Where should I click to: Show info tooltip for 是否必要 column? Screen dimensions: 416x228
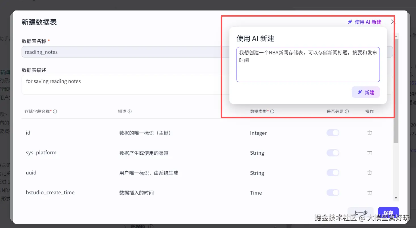(347, 112)
